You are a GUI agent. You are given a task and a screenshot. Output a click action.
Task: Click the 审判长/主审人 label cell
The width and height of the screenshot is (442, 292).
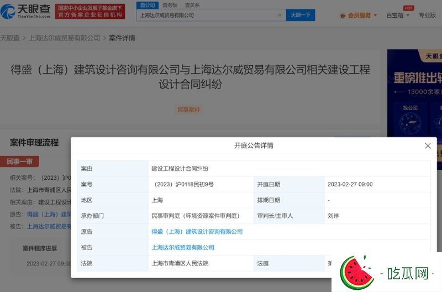[289, 216]
